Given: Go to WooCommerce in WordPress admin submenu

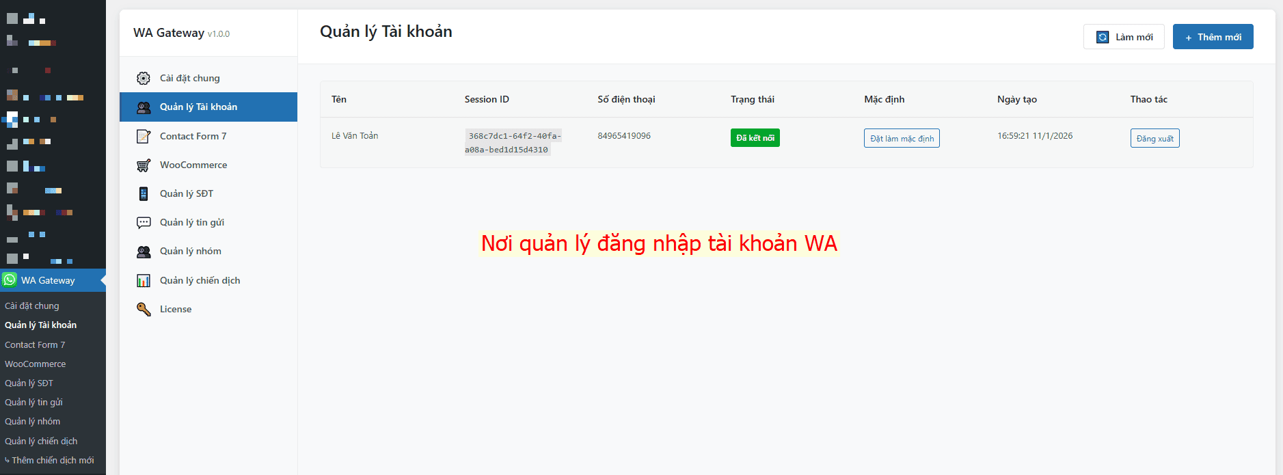Looking at the screenshot, I should [36, 364].
